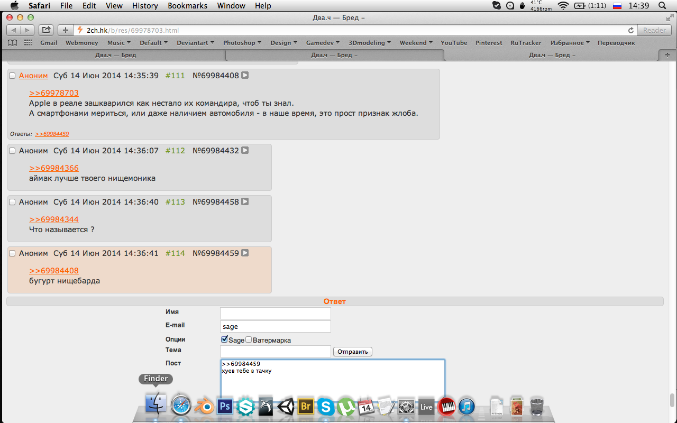Focus the Тема subject field
The image size is (677, 423).
(276, 351)
